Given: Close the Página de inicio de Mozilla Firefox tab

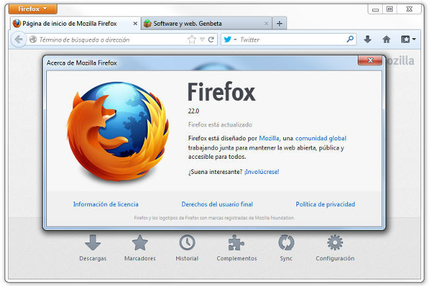Looking at the screenshot, I should 135,24.
